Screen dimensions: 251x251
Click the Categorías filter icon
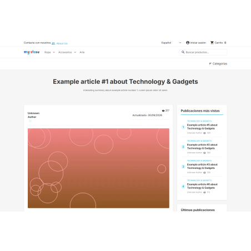pyautogui.click(x=210, y=64)
